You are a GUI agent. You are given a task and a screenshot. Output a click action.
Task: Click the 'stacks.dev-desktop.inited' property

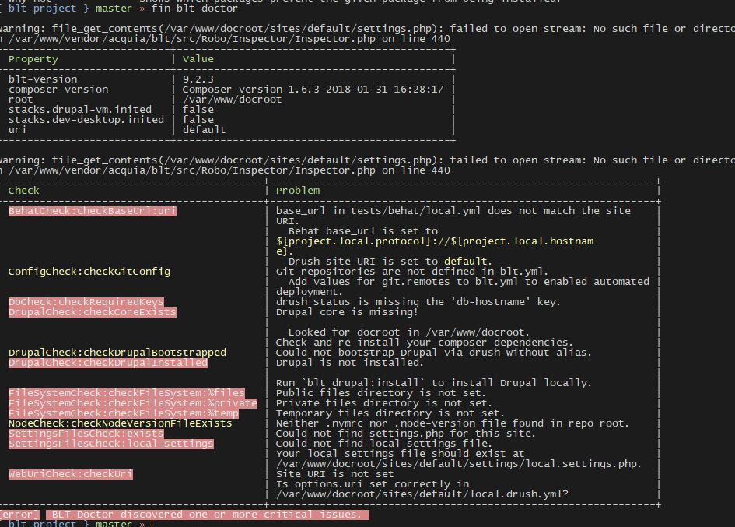86,120
